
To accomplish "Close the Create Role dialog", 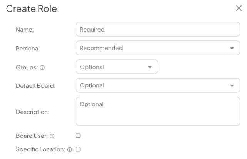I will coord(239,8).
